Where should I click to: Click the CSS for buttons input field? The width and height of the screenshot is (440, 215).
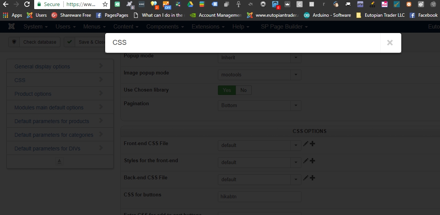(x=260, y=197)
